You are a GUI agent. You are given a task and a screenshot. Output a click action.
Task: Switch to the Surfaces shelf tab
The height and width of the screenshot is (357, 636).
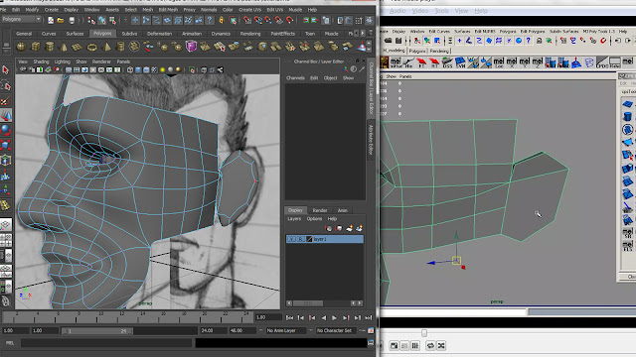tap(75, 34)
